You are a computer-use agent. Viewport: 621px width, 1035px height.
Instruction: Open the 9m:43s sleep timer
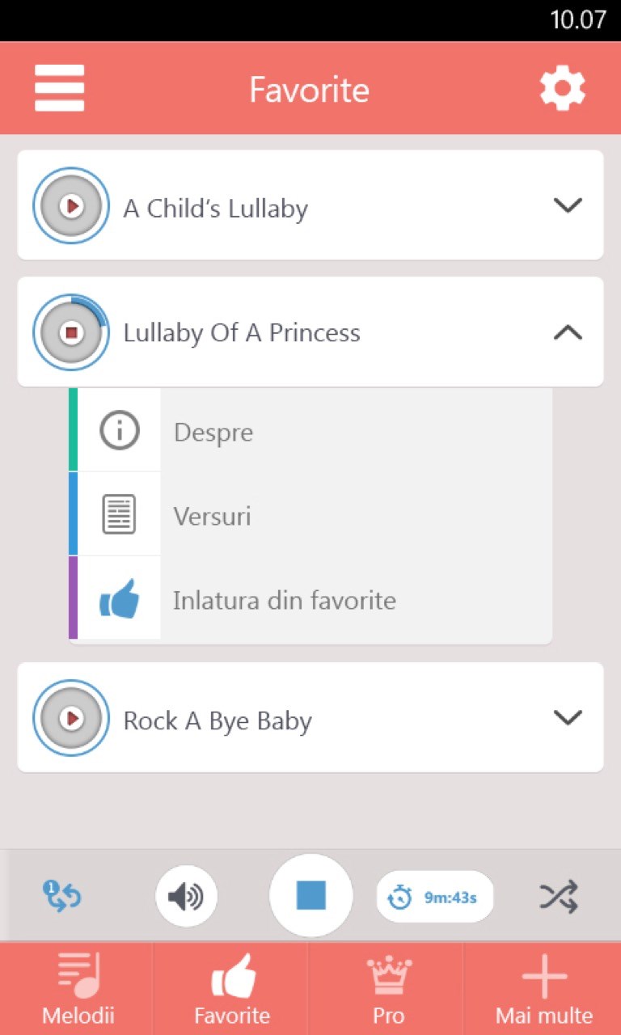tap(435, 897)
